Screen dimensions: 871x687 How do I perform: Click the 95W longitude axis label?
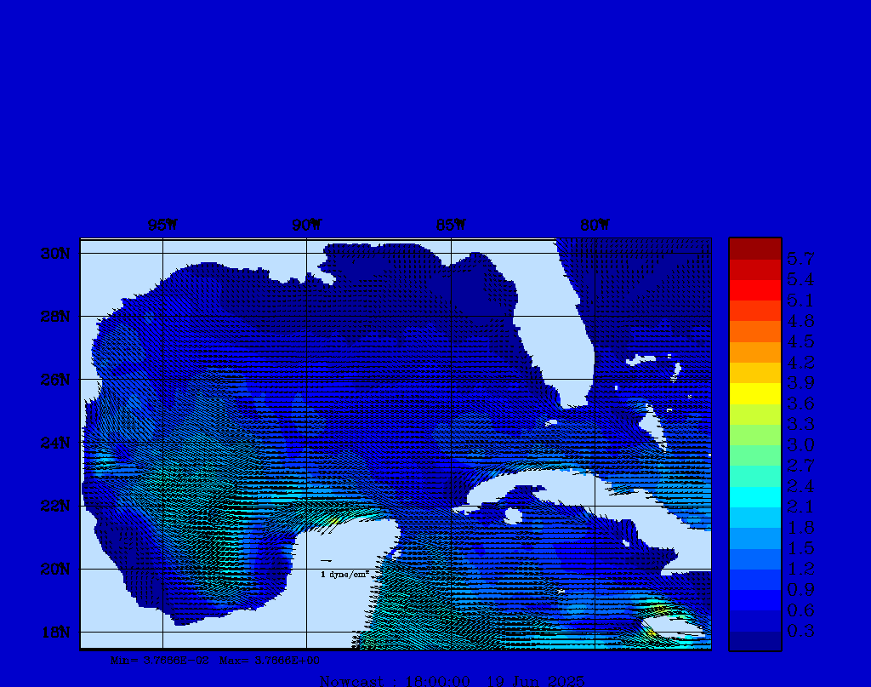click(162, 226)
